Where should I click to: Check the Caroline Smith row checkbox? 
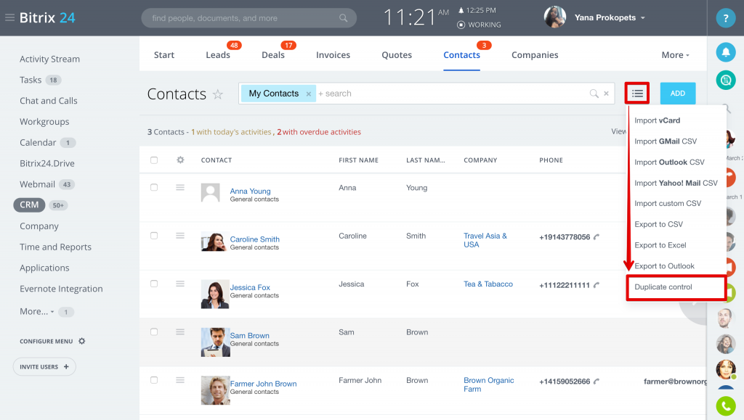[154, 235]
